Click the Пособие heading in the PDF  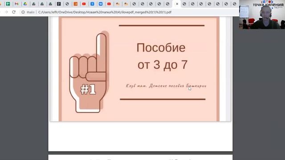[161, 48]
